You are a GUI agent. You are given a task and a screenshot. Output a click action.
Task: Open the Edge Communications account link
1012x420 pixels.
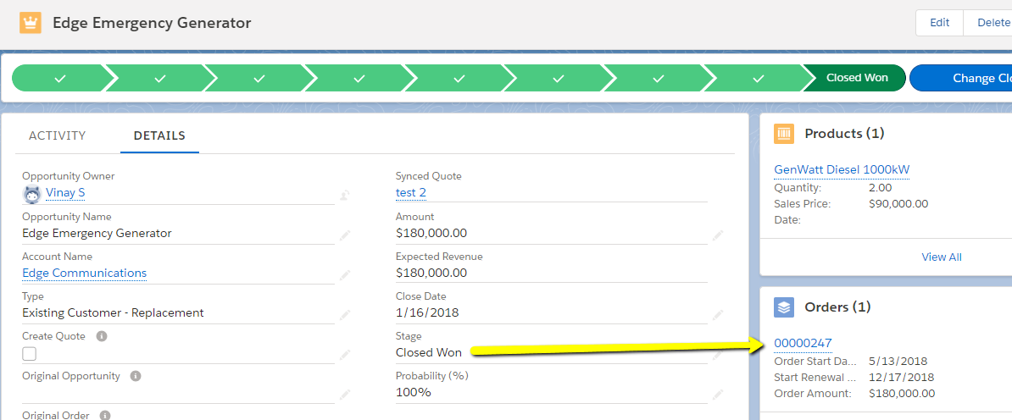pyautogui.click(x=85, y=273)
